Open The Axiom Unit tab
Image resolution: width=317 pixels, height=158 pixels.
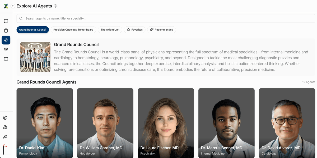(x=110, y=29)
